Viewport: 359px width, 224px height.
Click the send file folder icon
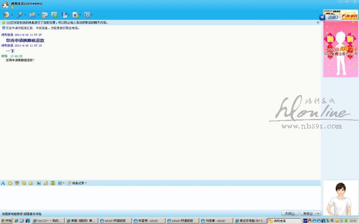pyautogui.click(x=32, y=15)
